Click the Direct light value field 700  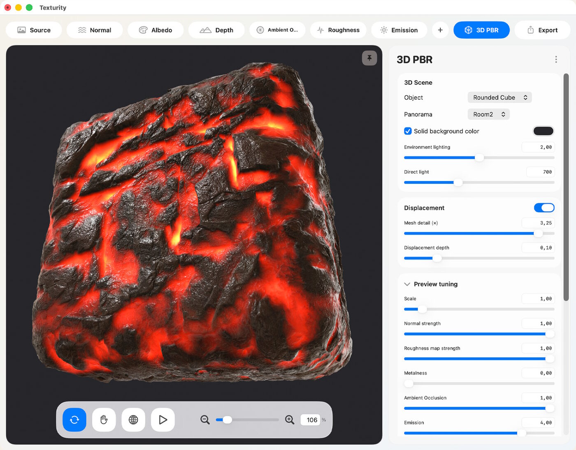tap(541, 172)
